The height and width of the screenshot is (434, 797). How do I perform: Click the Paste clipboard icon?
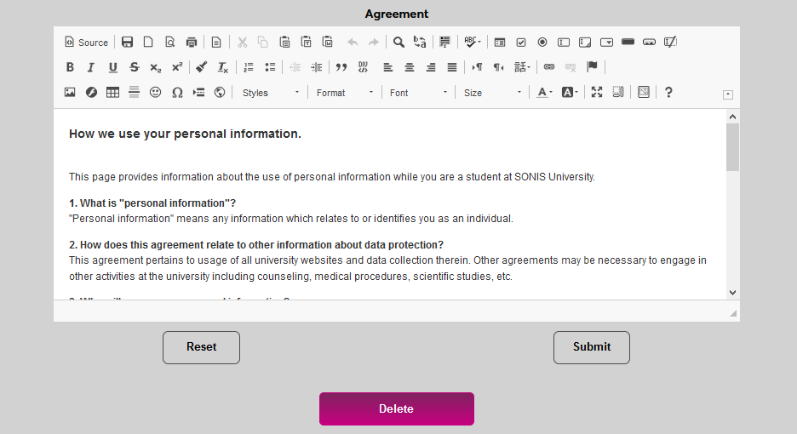click(x=284, y=43)
